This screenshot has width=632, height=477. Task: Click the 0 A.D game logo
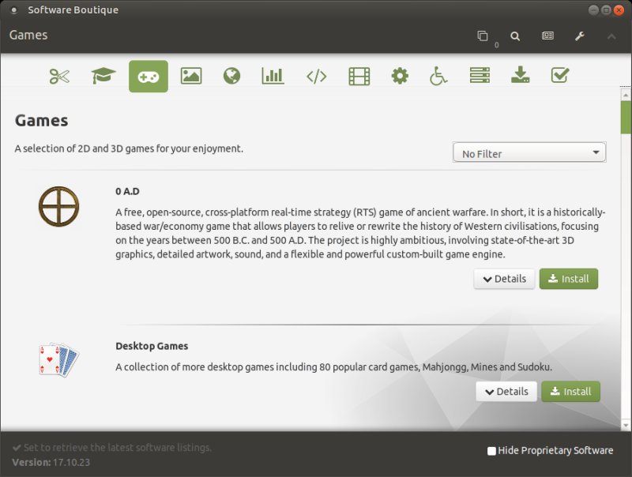click(58, 207)
